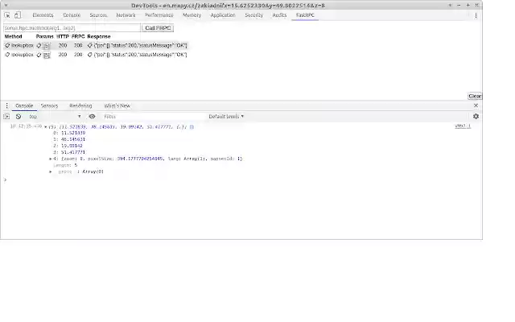Toggle the device toolbar icon
Image resolution: width=515 pixels, height=322 pixels.
(18, 15)
